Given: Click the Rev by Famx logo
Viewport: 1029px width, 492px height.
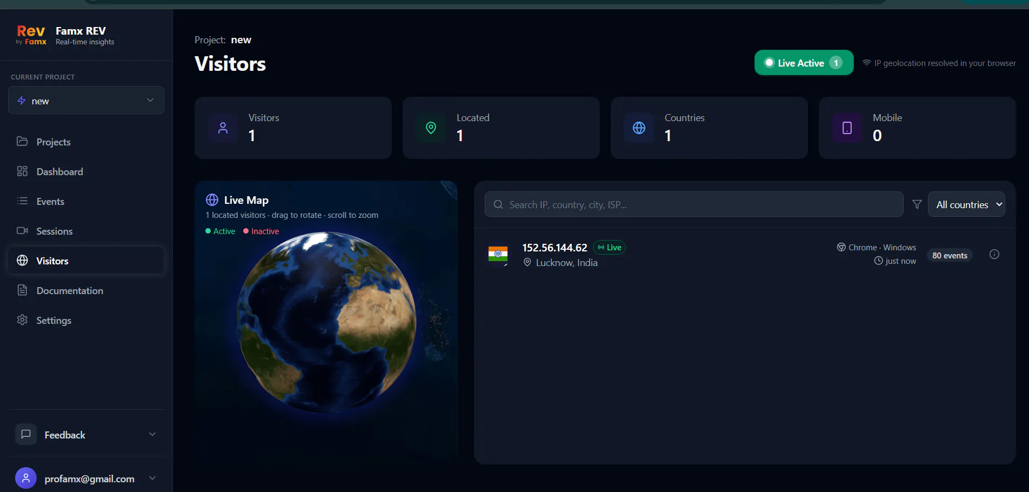Looking at the screenshot, I should [x=31, y=35].
